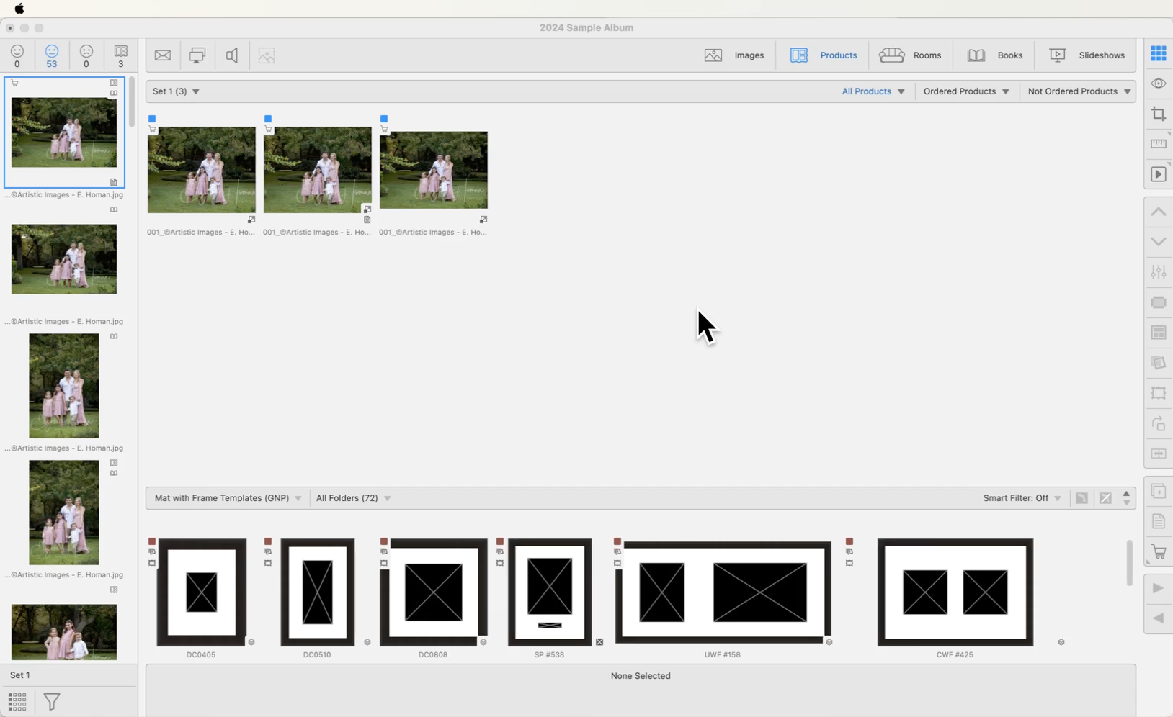1173x717 pixels.
Task: Toggle the eye visibility icon in the right sidebar
Action: pyautogui.click(x=1158, y=84)
